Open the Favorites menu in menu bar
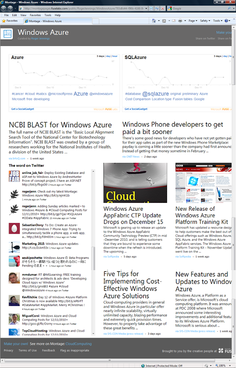 pos(35,15)
